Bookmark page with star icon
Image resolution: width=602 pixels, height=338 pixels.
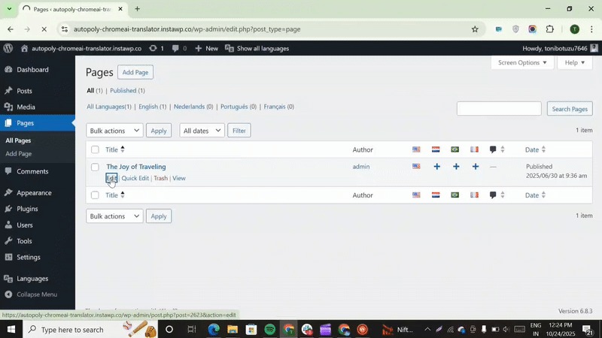point(475,29)
